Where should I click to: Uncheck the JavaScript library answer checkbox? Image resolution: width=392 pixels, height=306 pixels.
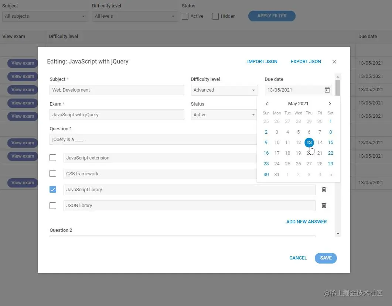[x=53, y=189]
